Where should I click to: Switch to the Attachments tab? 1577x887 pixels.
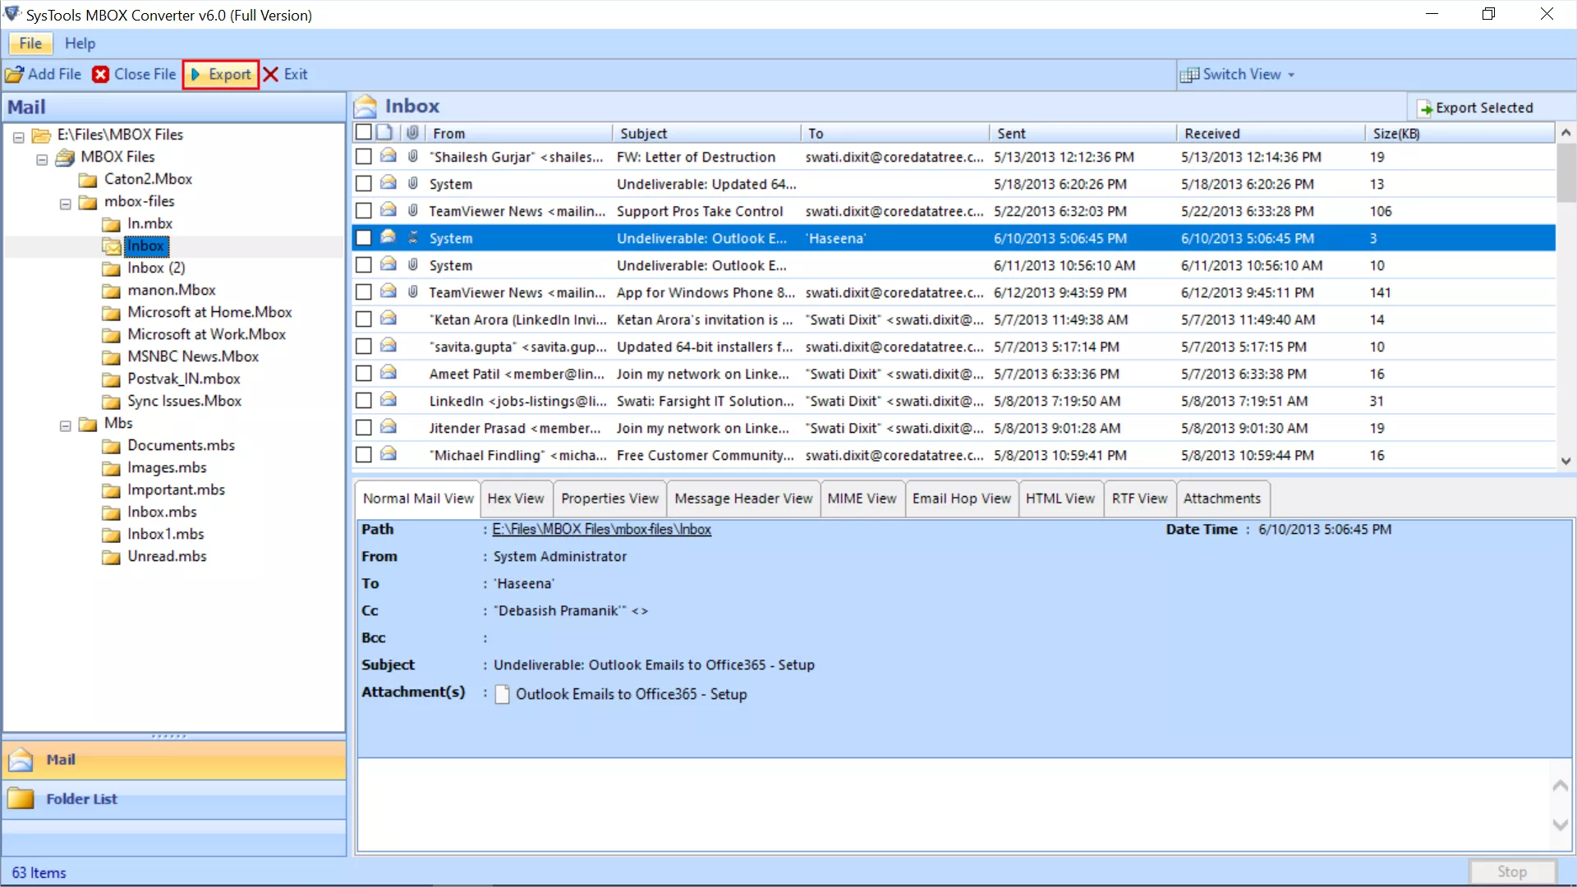click(1221, 499)
